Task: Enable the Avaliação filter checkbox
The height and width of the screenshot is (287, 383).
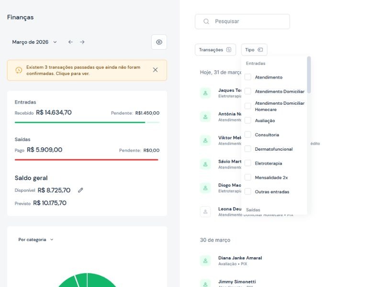Action: [248, 121]
